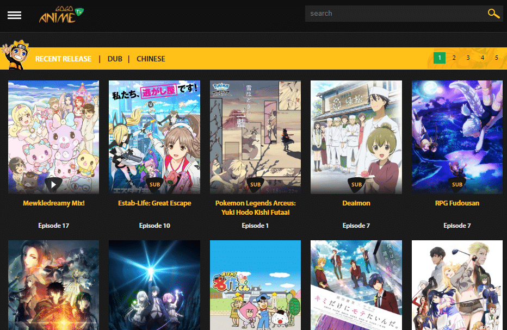Viewport: 507px width, 330px height.
Task: Click the search magnifier icon
Action: point(493,14)
